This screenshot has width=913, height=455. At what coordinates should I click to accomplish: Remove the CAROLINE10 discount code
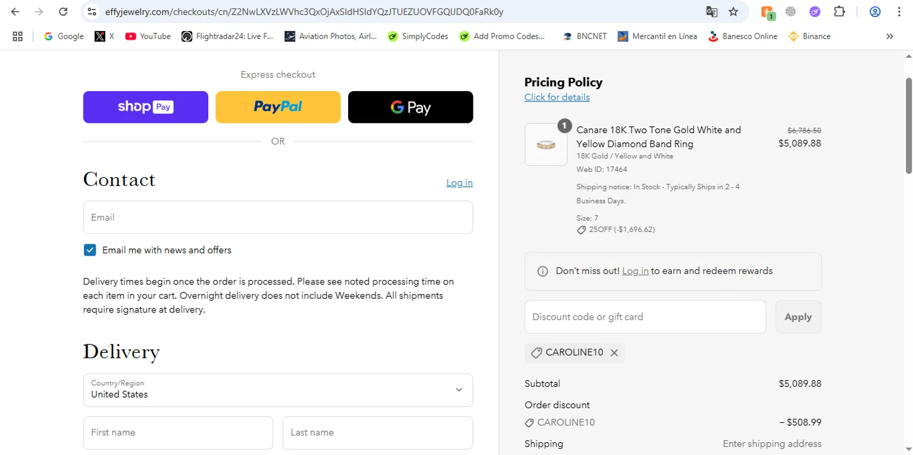pyautogui.click(x=614, y=353)
